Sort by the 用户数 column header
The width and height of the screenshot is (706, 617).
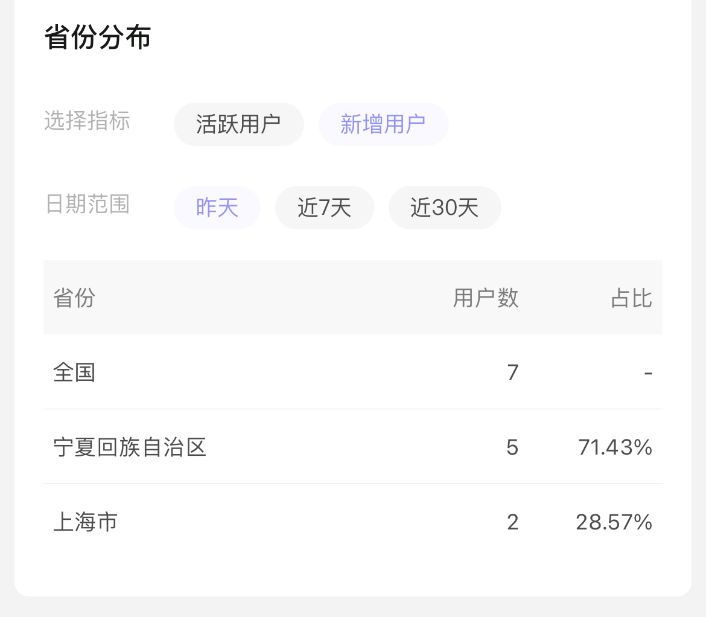(x=486, y=298)
